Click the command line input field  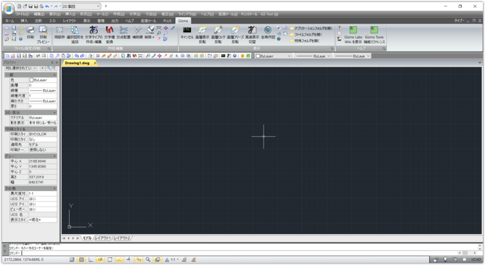pos(242,253)
